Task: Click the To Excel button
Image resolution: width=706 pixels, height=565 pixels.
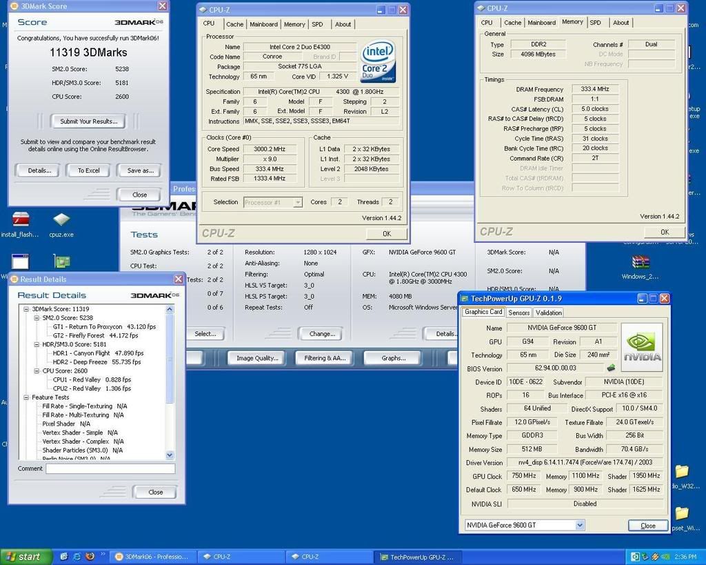Action: point(88,170)
